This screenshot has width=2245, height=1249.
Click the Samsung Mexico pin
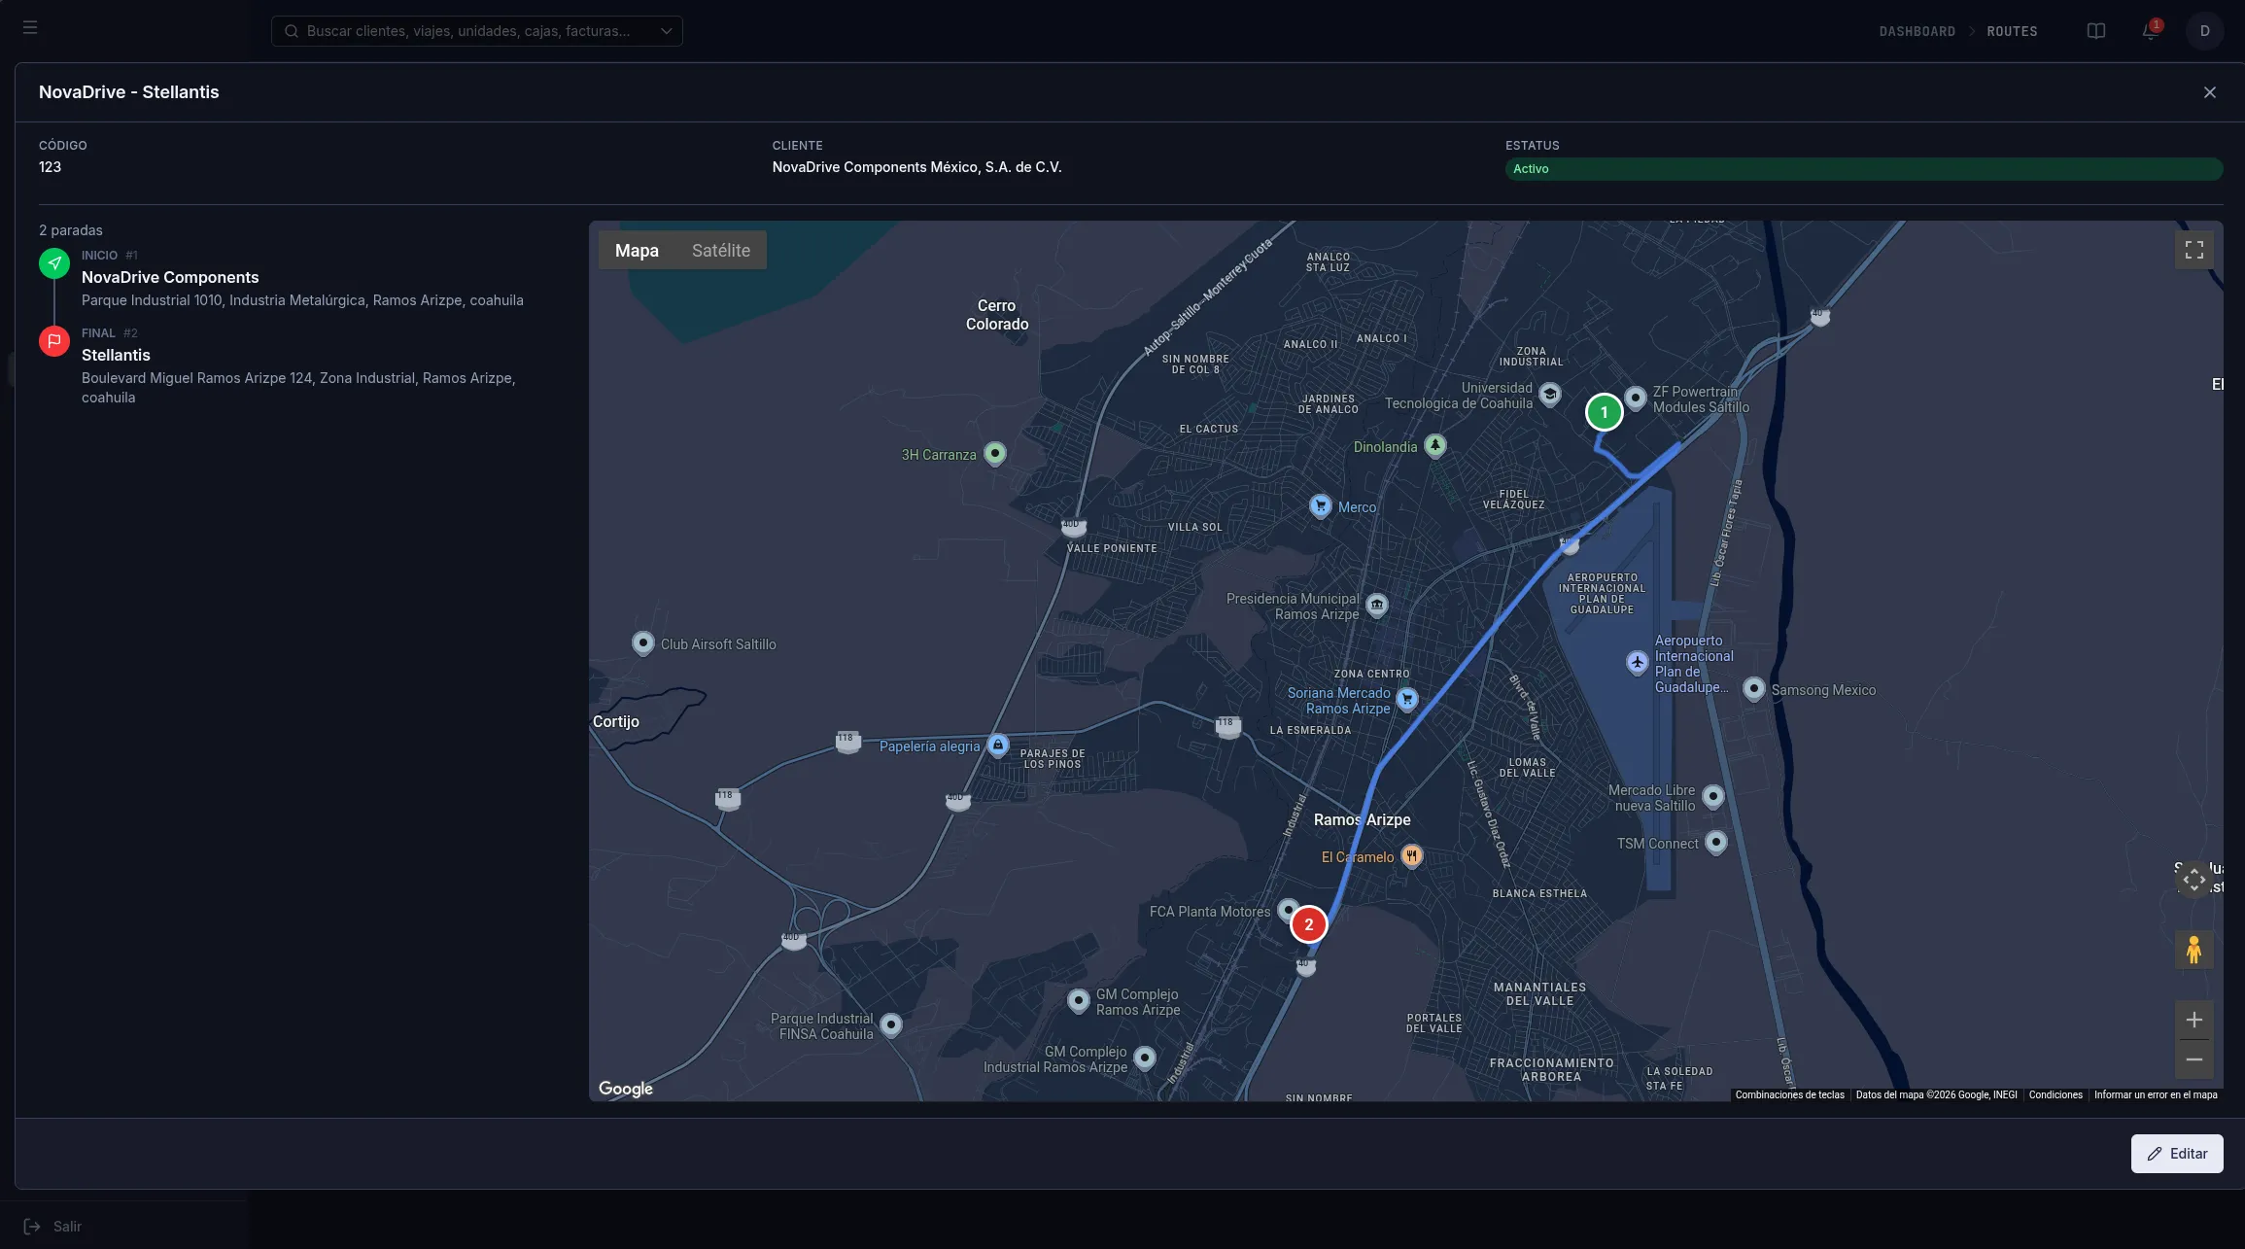tap(1753, 689)
